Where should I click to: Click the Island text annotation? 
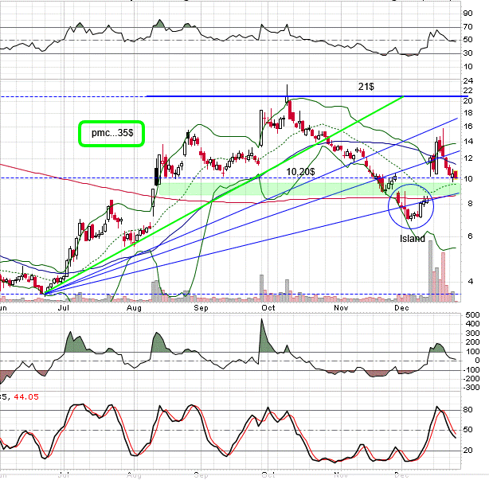coord(412,238)
